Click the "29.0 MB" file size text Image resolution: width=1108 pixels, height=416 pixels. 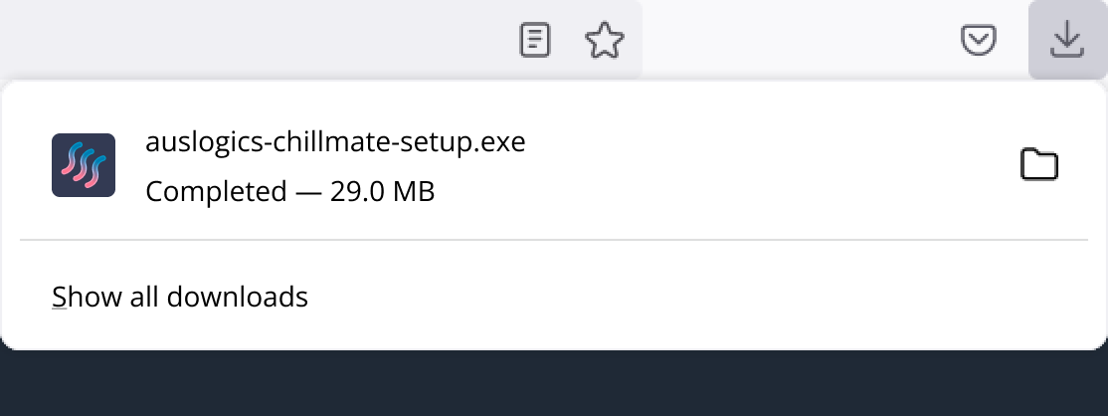click(x=383, y=191)
